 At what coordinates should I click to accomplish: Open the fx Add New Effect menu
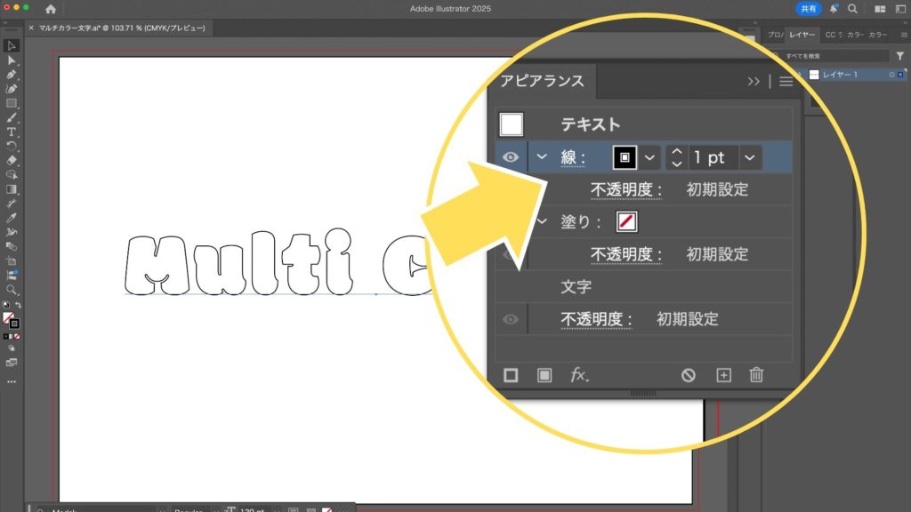tap(579, 375)
